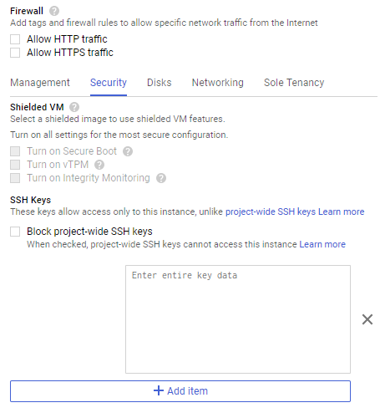Screen dimensions: 380x418
Task: Select the Sole Tenancy tab
Action: (x=294, y=83)
